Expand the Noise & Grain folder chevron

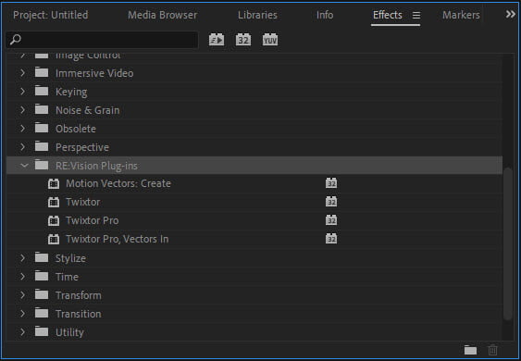pyautogui.click(x=22, y=110)
